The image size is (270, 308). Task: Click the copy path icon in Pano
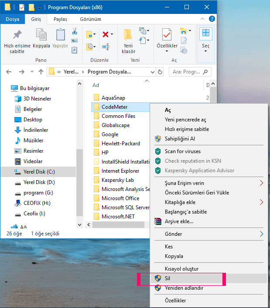coord(75,40)
